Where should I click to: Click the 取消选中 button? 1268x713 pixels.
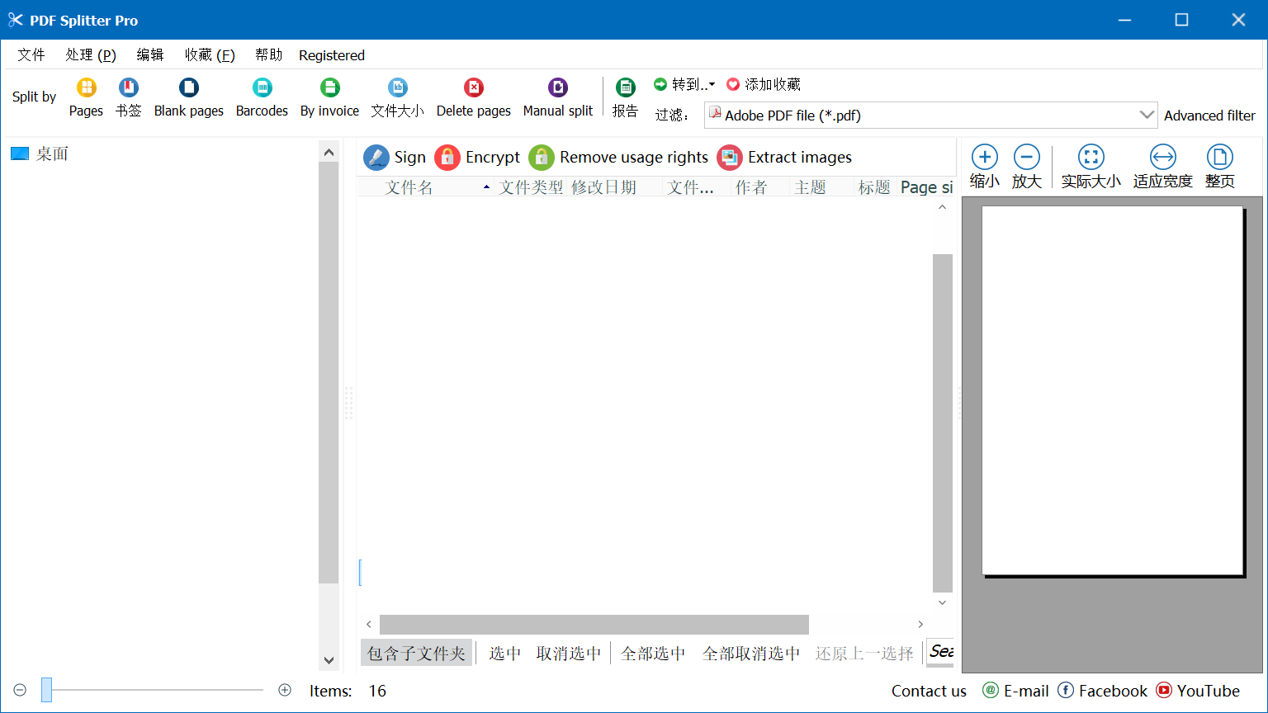click(569, 653)
